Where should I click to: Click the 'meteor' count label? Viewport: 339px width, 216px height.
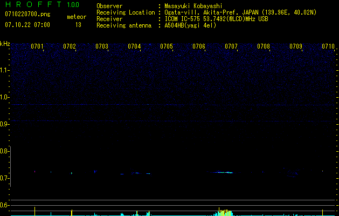click(77, 17)
